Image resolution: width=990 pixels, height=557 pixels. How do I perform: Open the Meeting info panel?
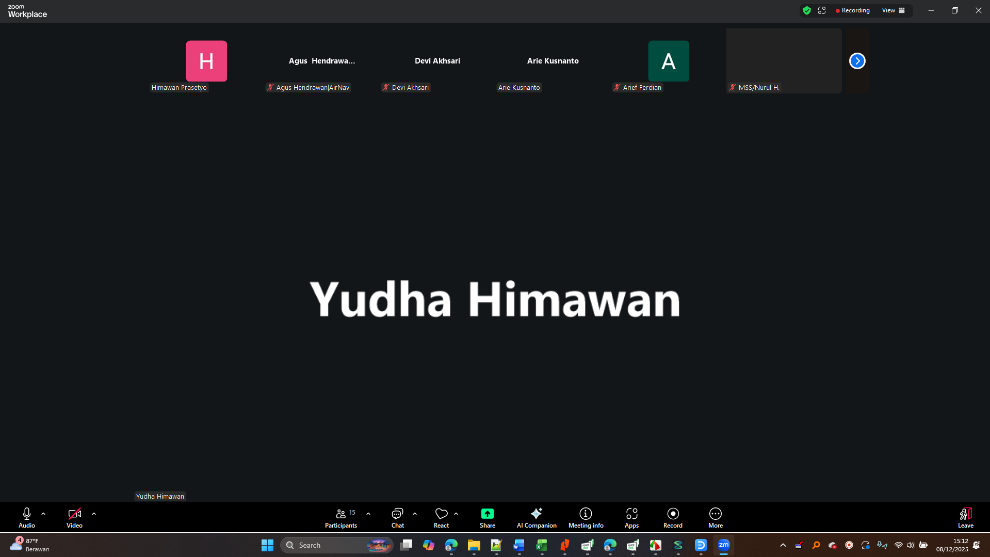(x=586, y=517)
